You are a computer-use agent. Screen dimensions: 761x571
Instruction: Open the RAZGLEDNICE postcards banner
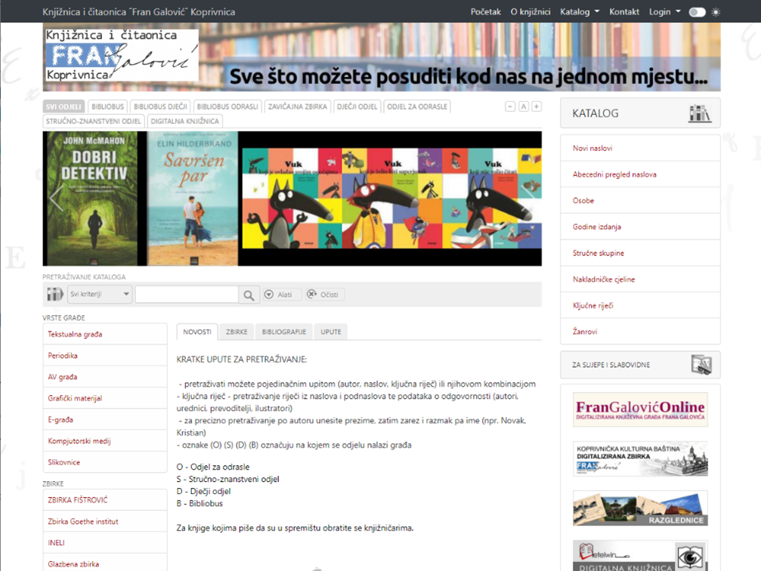click(640, 508)
